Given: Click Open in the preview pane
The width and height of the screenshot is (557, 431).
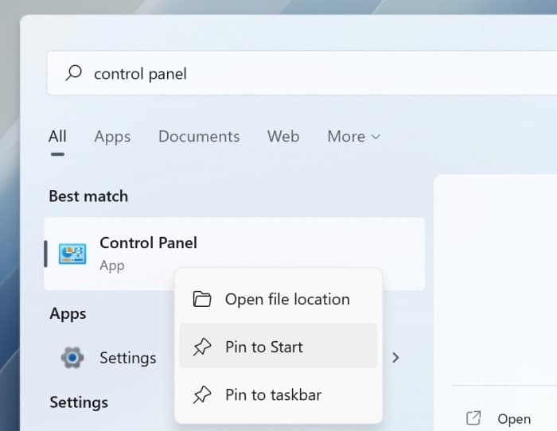Looking at the screenshot, I should click(514, 419).
